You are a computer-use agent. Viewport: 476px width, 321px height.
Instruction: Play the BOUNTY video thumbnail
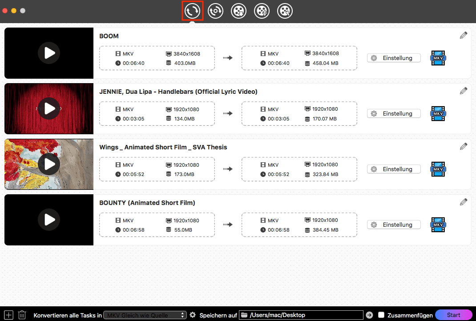(48, 220)
